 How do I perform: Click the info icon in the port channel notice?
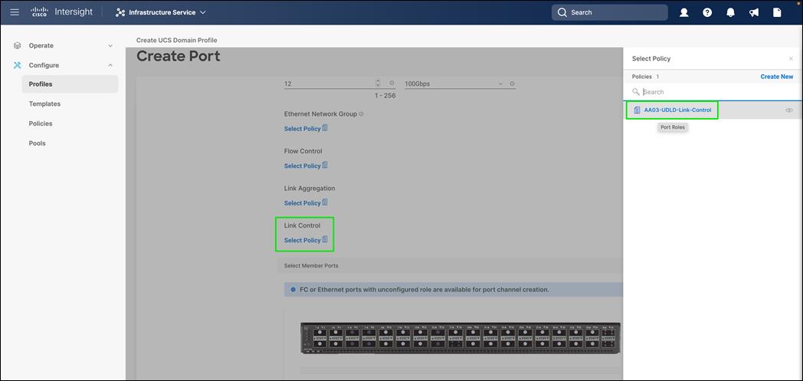pyautogui.click(x=293, y=290)
